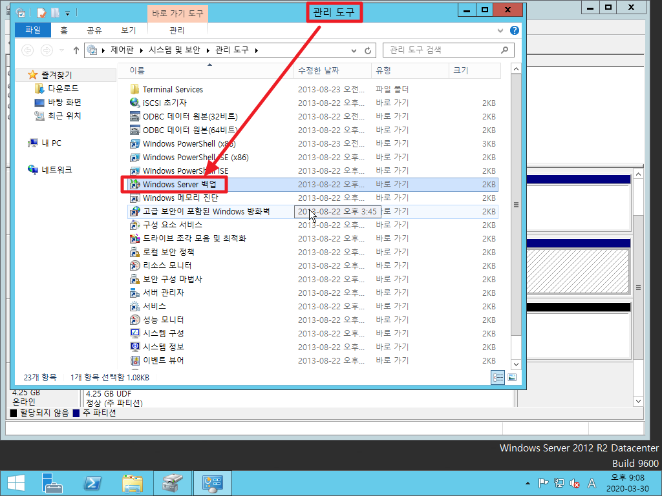Open the iSCSI 초기자 shortcut icon
This screenshot has width=662, height=496.
coord(134,103)
